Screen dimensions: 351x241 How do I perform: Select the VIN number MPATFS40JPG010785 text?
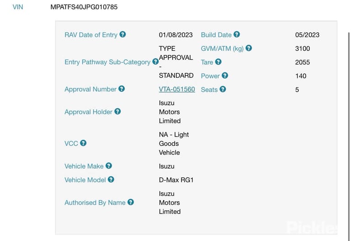[x=84, y=7]
